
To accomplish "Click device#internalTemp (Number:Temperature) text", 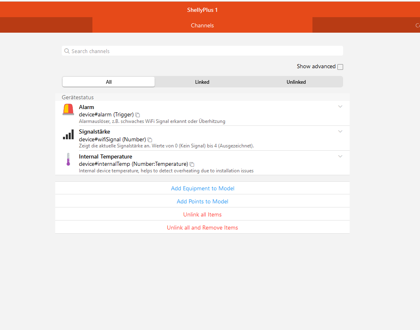I will [133, 164].
